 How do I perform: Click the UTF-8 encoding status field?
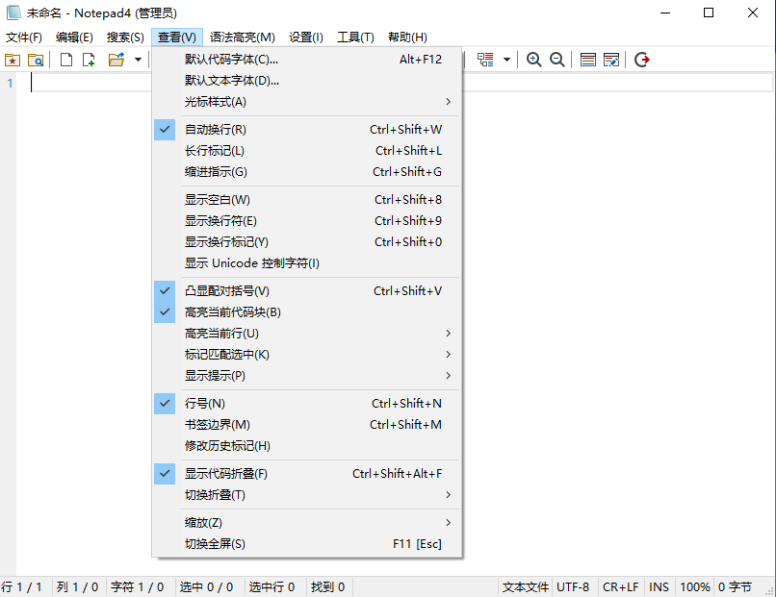[x=573, y=587]
